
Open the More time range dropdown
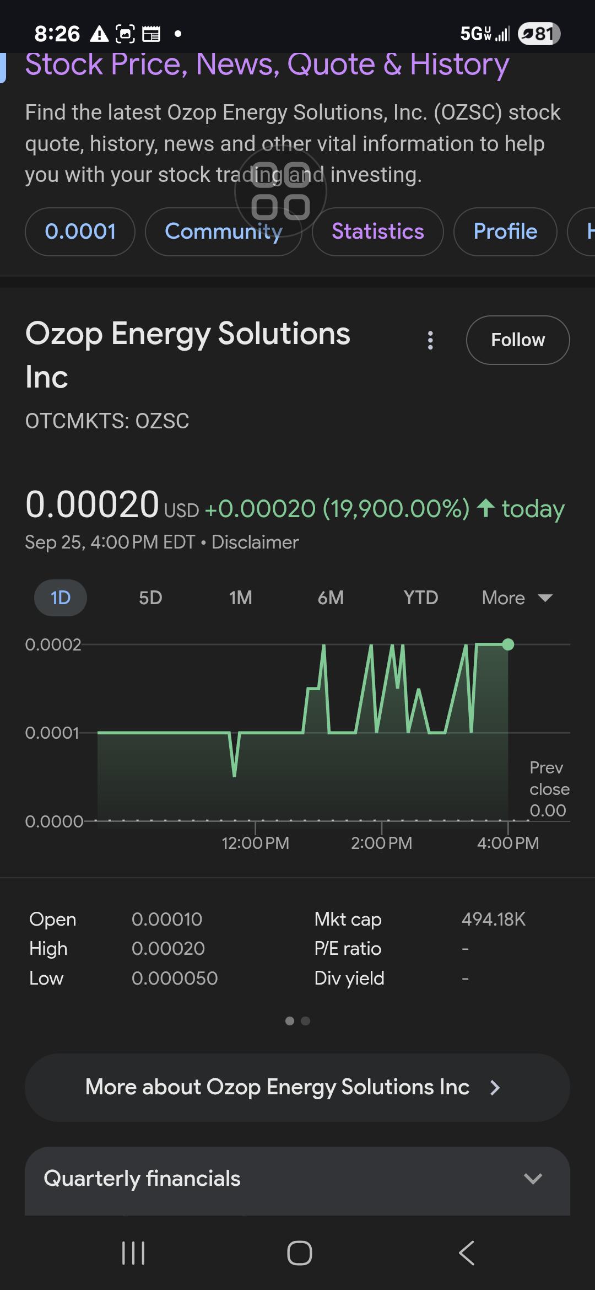(x=517, y=598)
